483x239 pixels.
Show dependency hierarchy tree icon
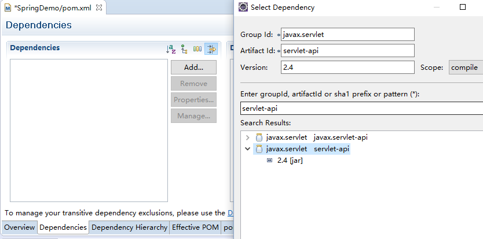[184, 49]
